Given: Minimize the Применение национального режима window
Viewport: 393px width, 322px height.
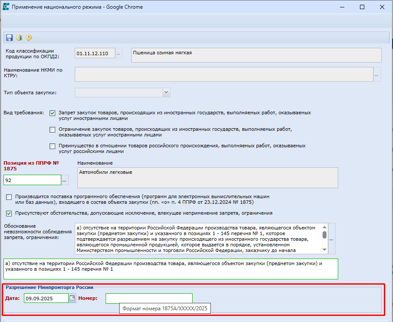Looking at the screenshot, I should pyautogui.click(x=342, y=7).
